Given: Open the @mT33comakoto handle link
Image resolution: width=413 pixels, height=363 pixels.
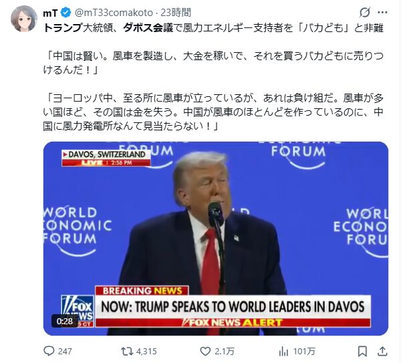Looking at the screenshot, I should (114, 13).
